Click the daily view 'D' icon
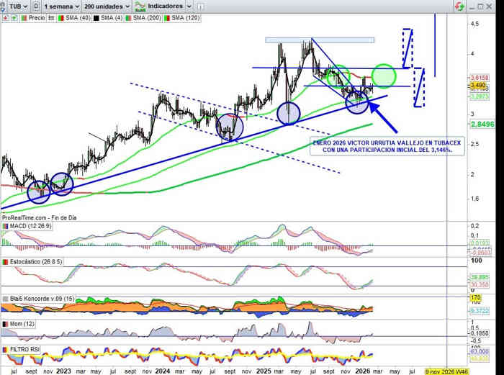Screen dimensions: 504x375 pos(36,6)
